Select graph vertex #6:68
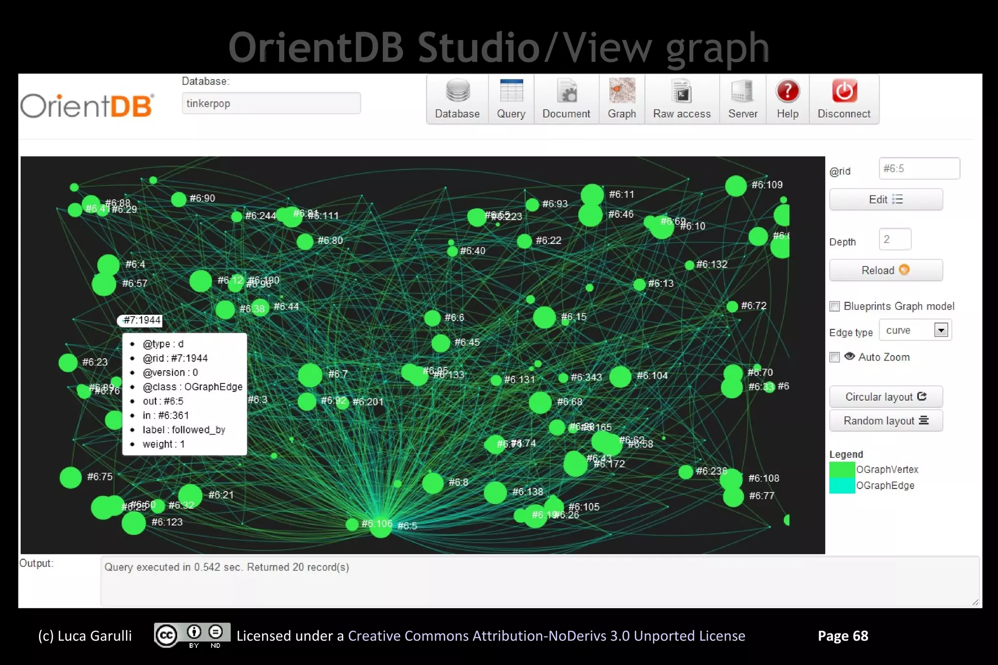 click(540, 402)
